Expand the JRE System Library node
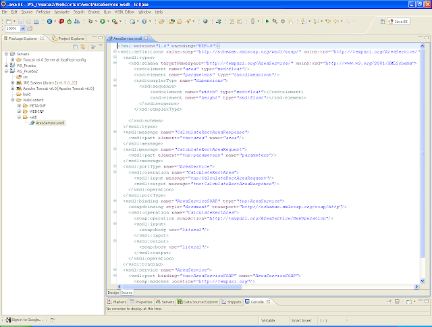 [x=12, y=82]
